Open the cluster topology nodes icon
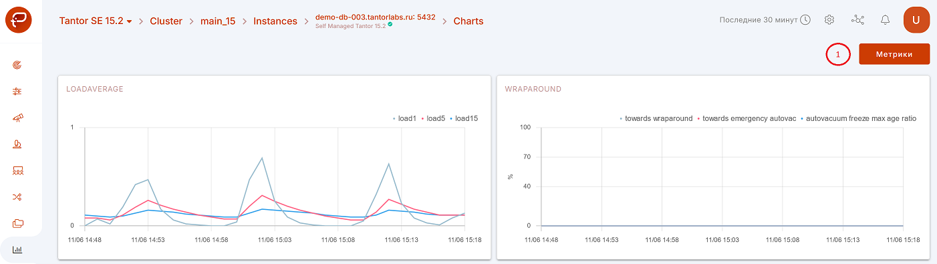 (857, 20)
